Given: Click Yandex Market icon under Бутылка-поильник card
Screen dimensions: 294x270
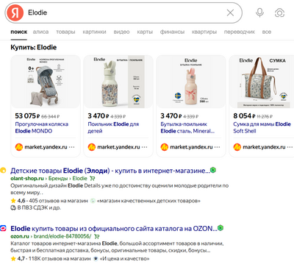Looking at the screenshot, I should pyautogui.click(x=165, y=147).
